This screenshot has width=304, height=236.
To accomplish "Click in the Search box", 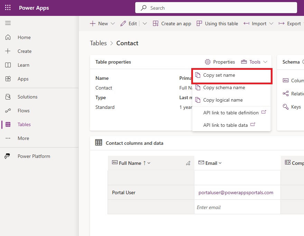I will [216, 8].
